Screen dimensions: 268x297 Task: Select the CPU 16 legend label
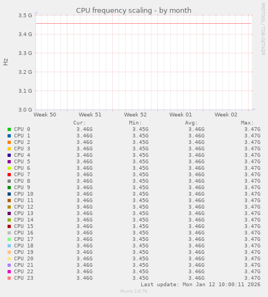pos(24,233)
